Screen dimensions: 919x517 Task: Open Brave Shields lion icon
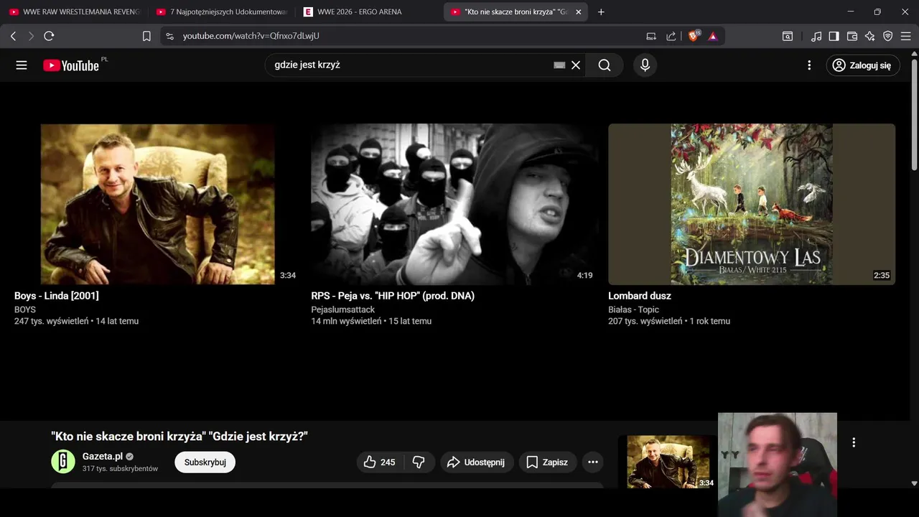[694, 36]
